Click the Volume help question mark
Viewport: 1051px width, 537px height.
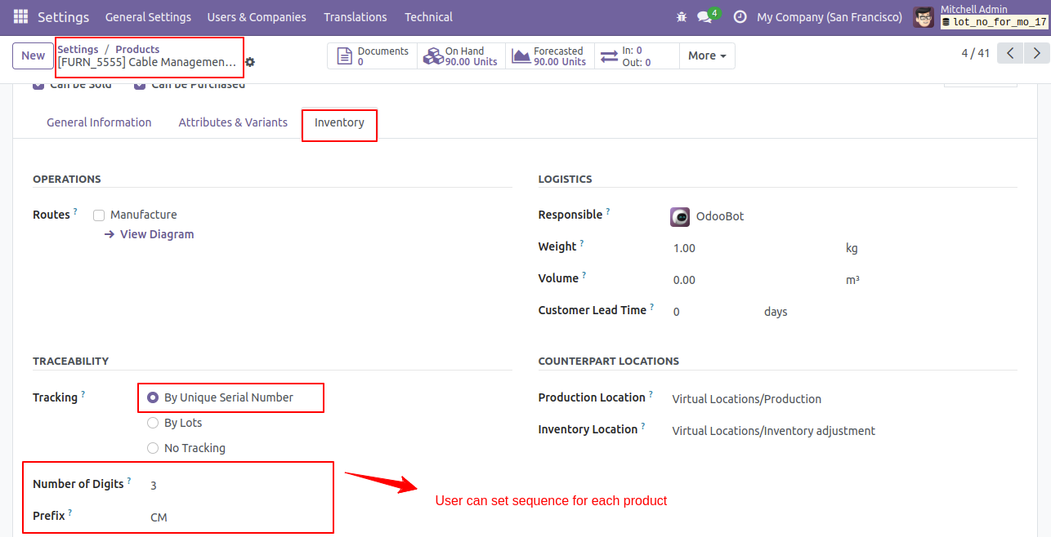pyautogui.click(x=584, y=275)
